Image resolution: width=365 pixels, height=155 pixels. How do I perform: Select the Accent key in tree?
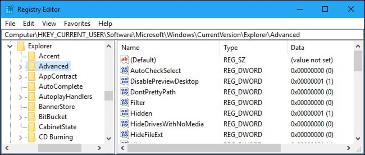(x=49, y=56)
